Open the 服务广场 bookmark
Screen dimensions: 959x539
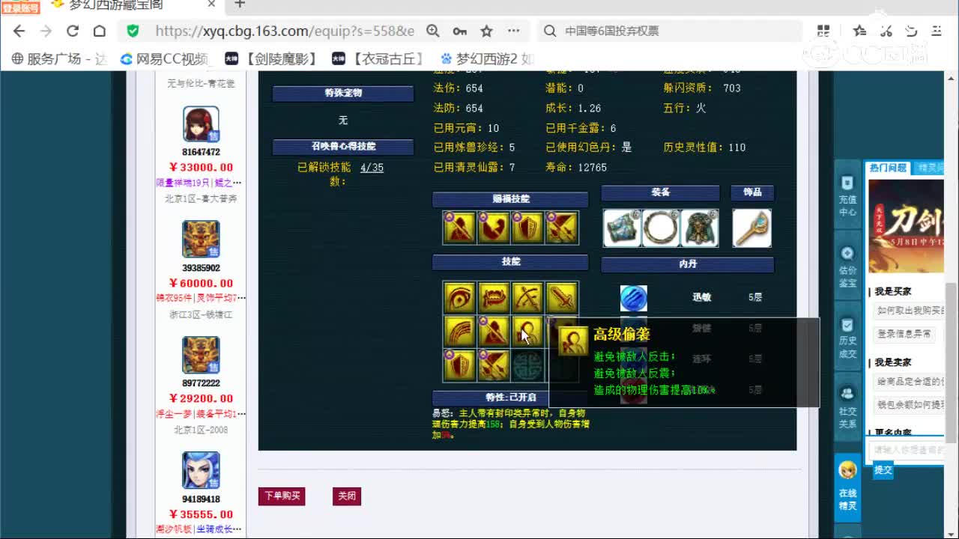(60, 58)
